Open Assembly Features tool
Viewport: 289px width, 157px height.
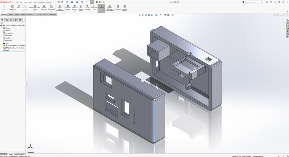click(x=68, y=8)
